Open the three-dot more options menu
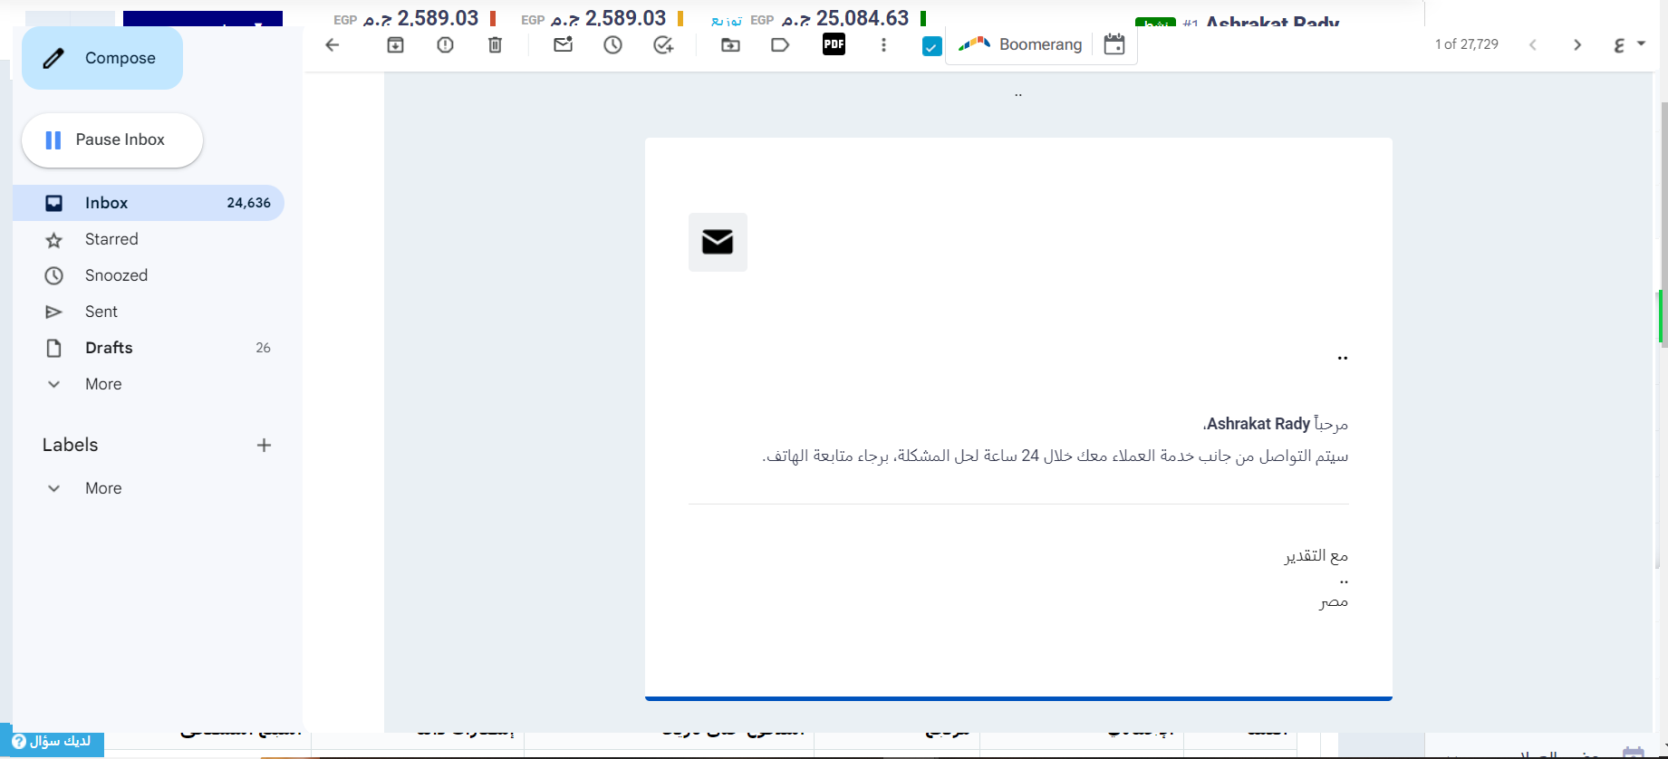Screen dimensions: 1668x759 (883, 44)
